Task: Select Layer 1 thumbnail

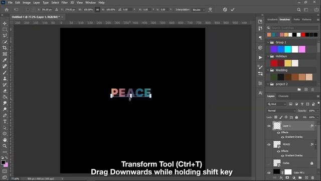Action: tap(277, 126)
